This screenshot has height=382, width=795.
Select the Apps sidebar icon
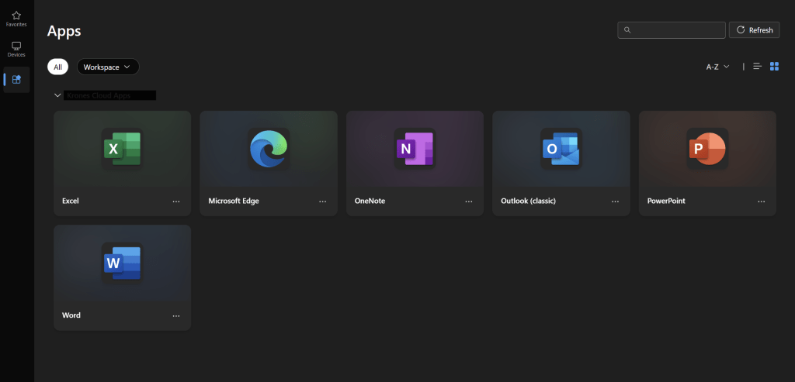pos(16,79)
